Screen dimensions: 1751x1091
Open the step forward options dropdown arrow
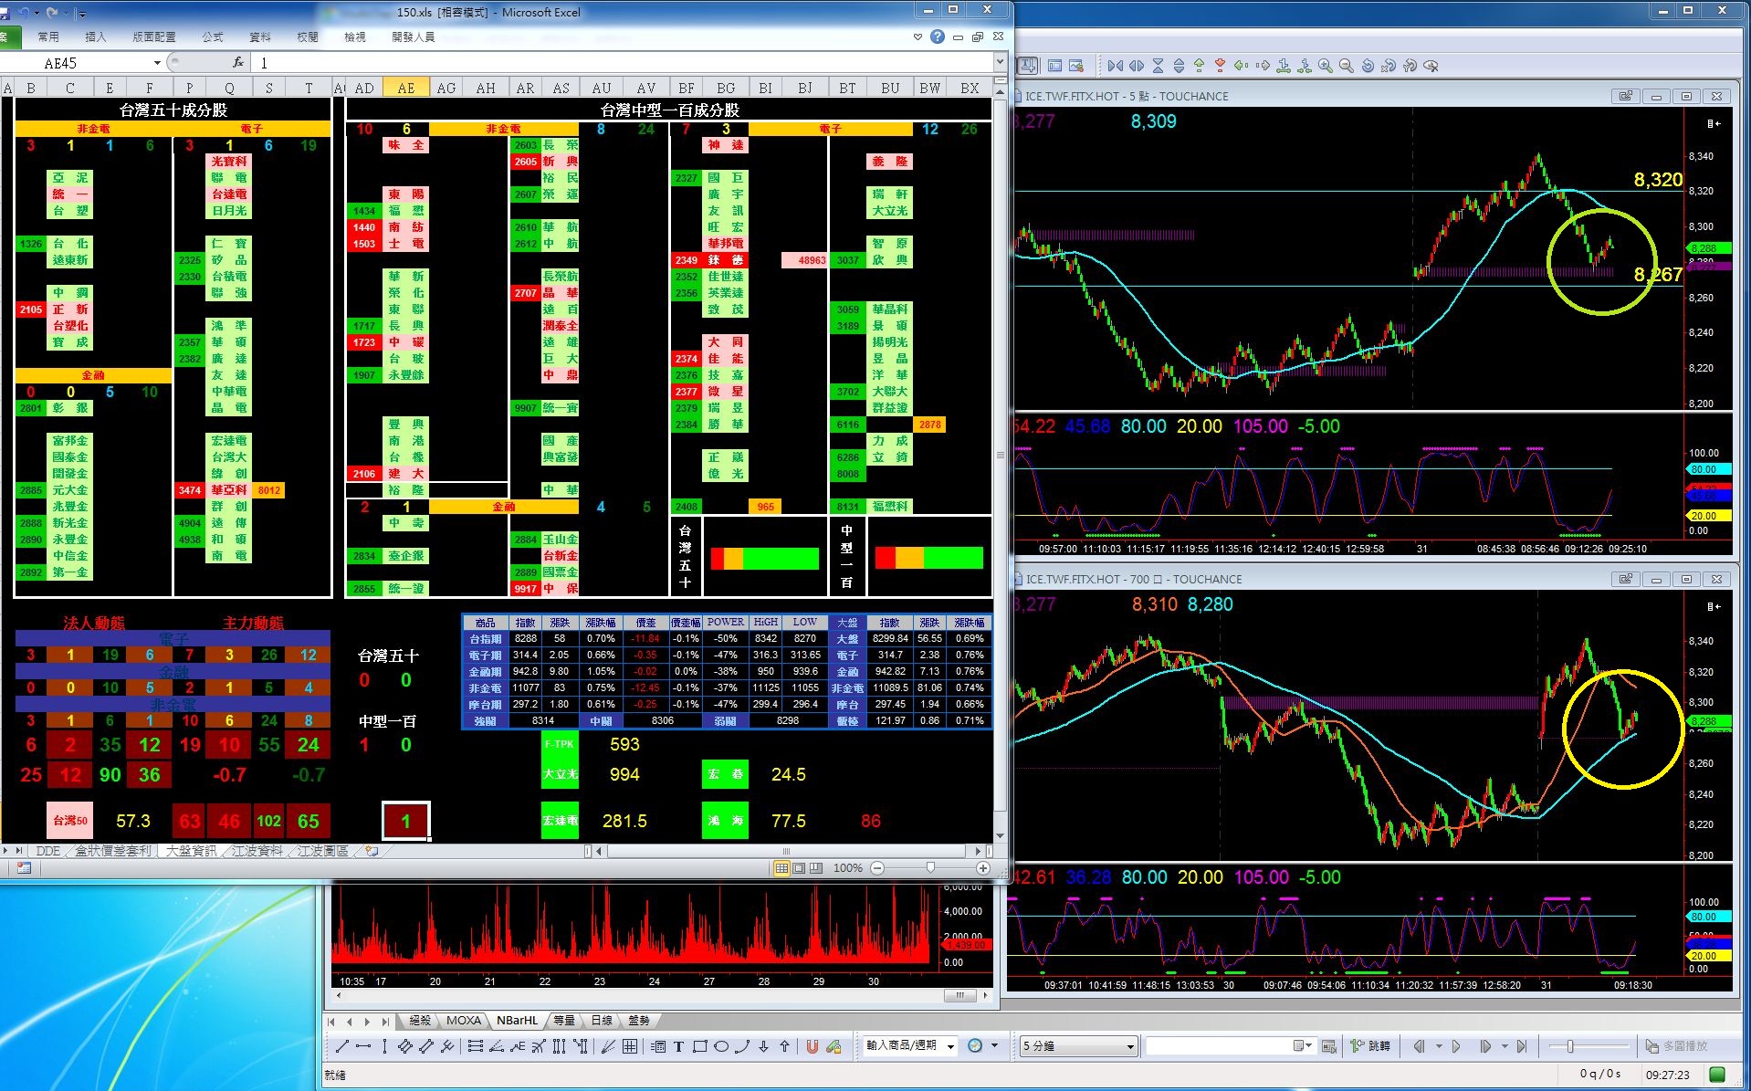1505,1046
